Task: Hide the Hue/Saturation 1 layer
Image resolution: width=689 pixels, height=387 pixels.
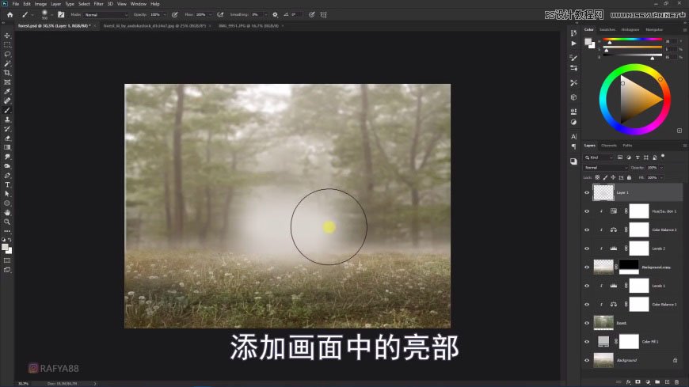Action: [587, 211]
